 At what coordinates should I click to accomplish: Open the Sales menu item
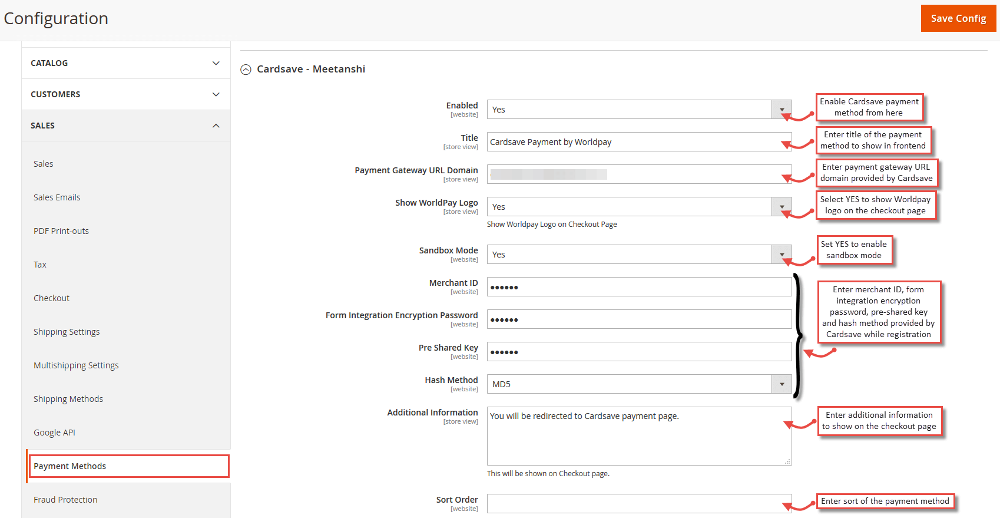pyautogui.click(x=44, y=164)
